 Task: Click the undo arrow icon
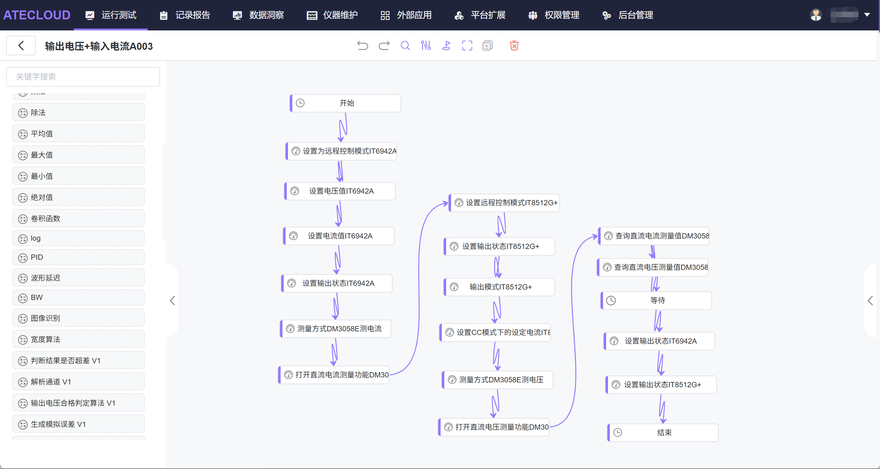362,45
